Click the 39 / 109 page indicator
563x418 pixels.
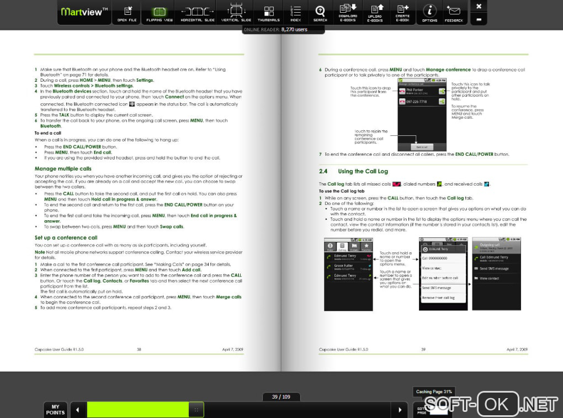pos(281,397)
